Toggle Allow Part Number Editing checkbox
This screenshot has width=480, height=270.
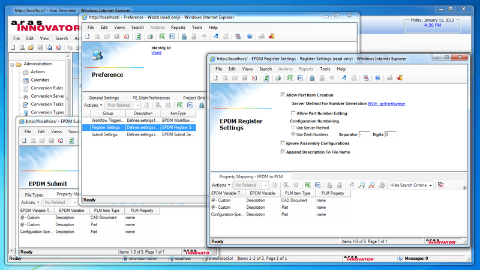tap(293, 113)
